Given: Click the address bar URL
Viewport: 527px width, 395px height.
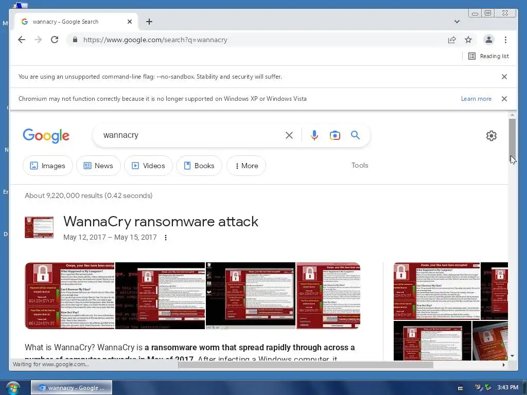Looking at the screenshot, I should [x=155, y=40].
